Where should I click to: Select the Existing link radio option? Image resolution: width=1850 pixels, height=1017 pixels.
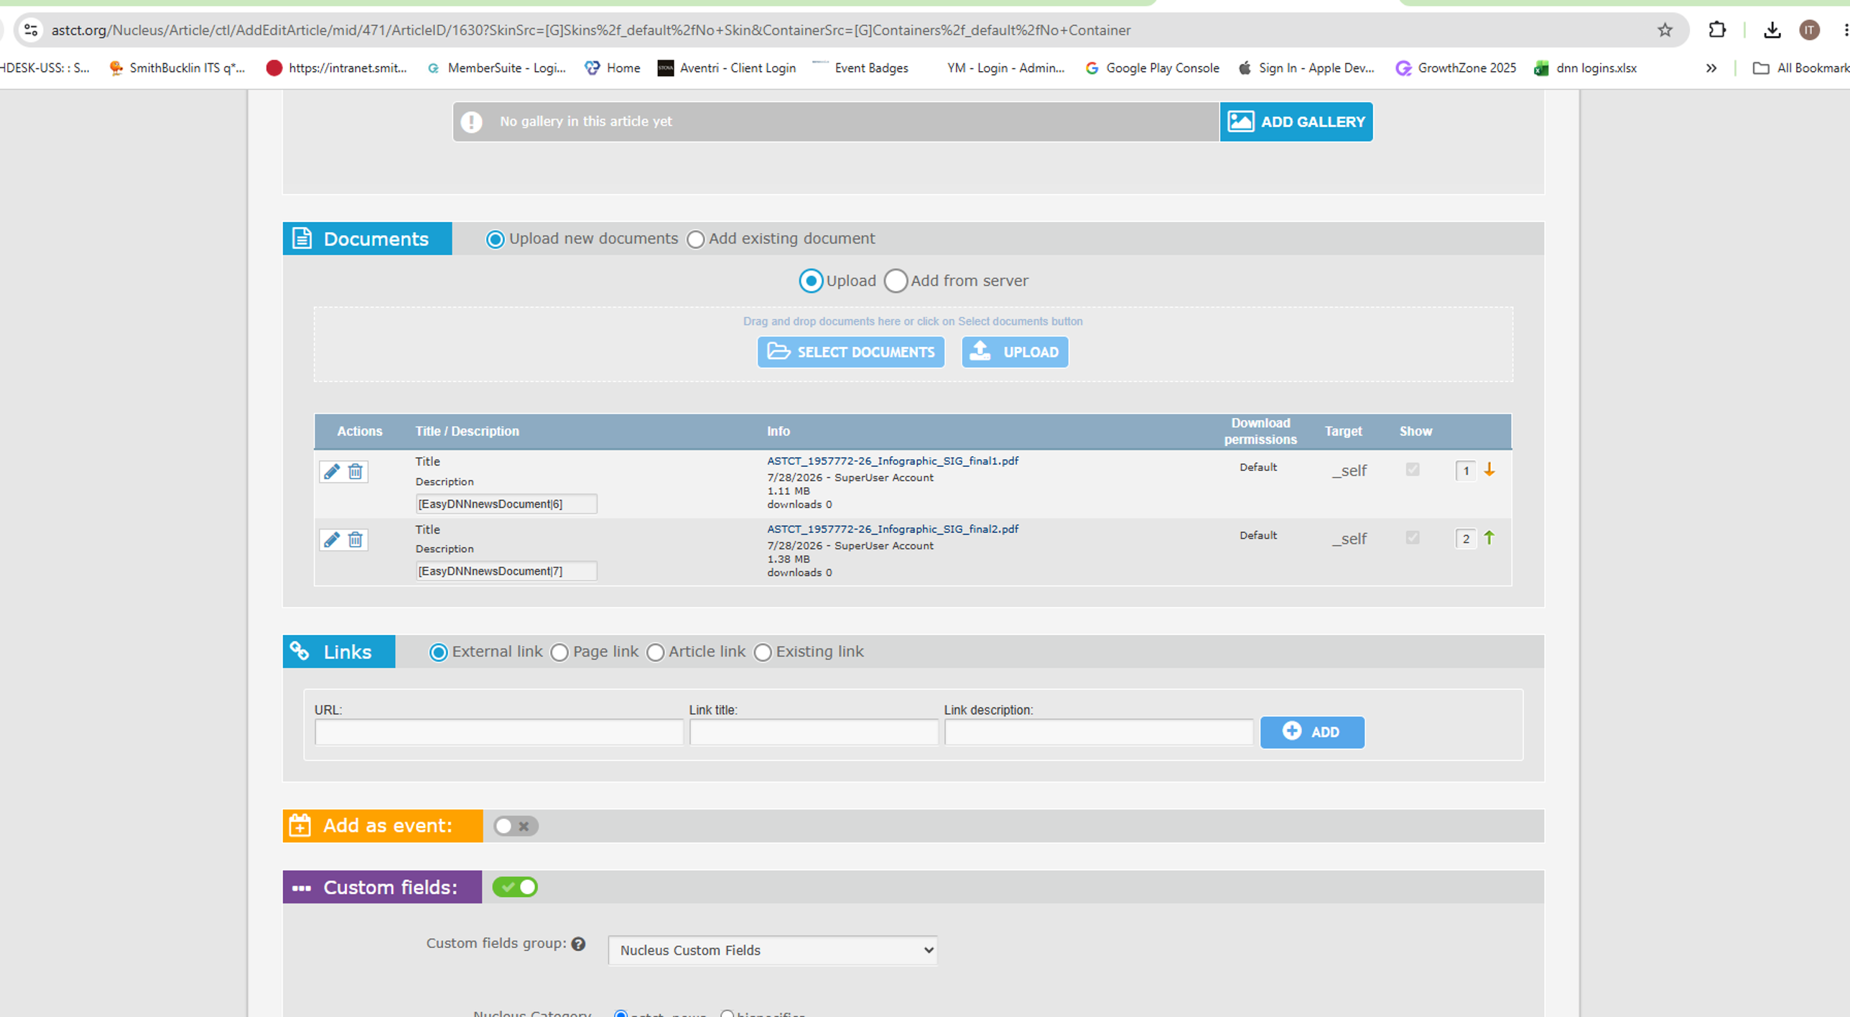[x=763, y=652]
